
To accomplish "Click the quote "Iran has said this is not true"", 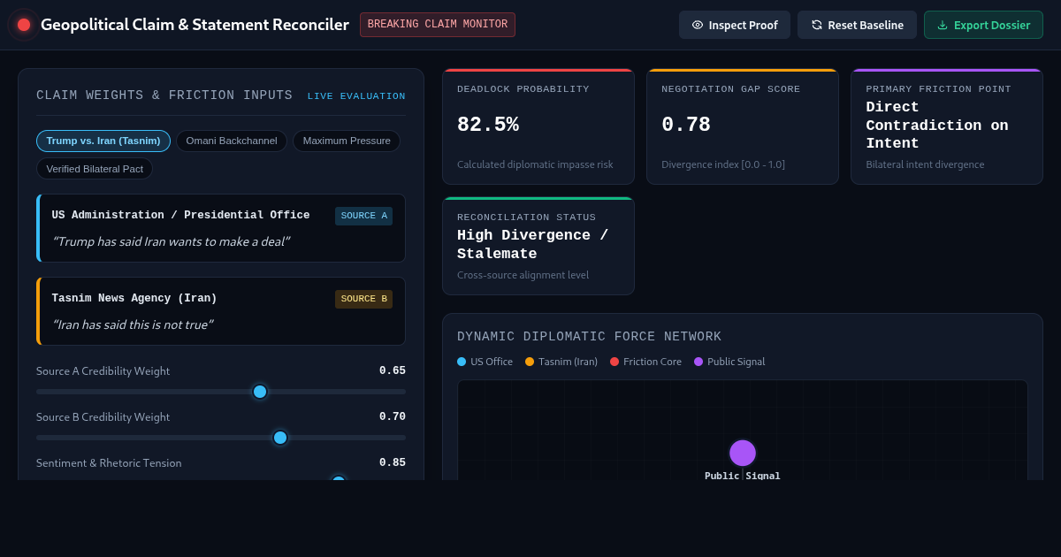I will pyautogui.click(x=133, y=324).
